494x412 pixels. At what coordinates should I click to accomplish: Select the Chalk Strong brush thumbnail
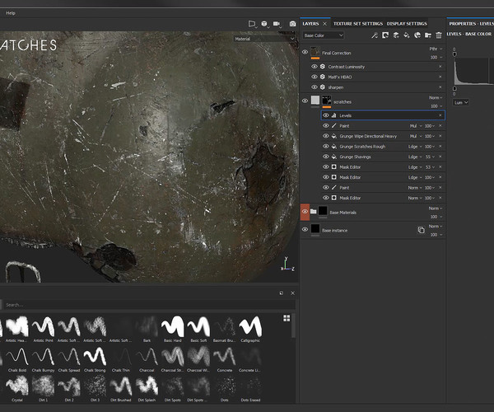[x=95, y=357]
